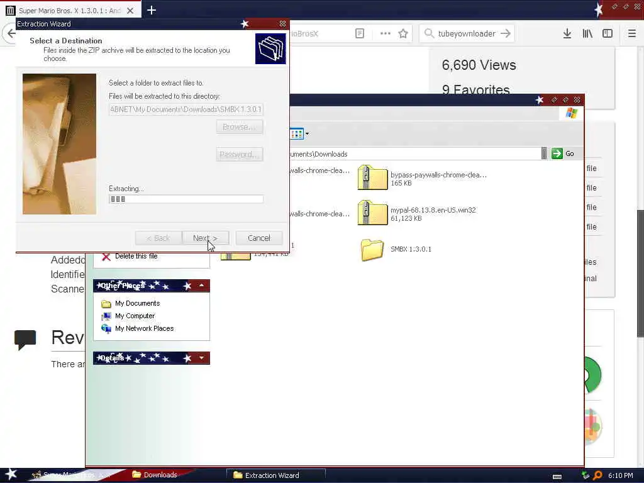Switch to Extraction Wizard taskbar button
Image resolution: width=644 pixels, height=483 pixels.
[275, 475]
